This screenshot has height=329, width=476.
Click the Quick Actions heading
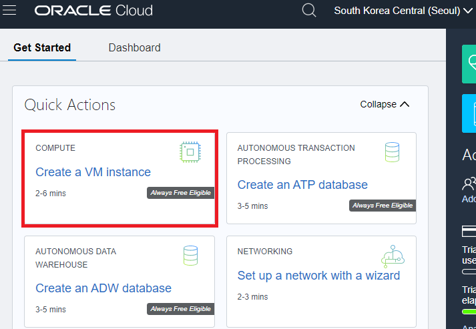click(x=70, y=105)
